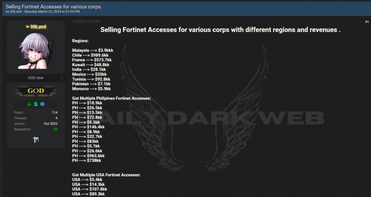The height and width of the screenshot is (197, 371).
Task: Select the PH $72.8kk line
Action: [87, 118]
